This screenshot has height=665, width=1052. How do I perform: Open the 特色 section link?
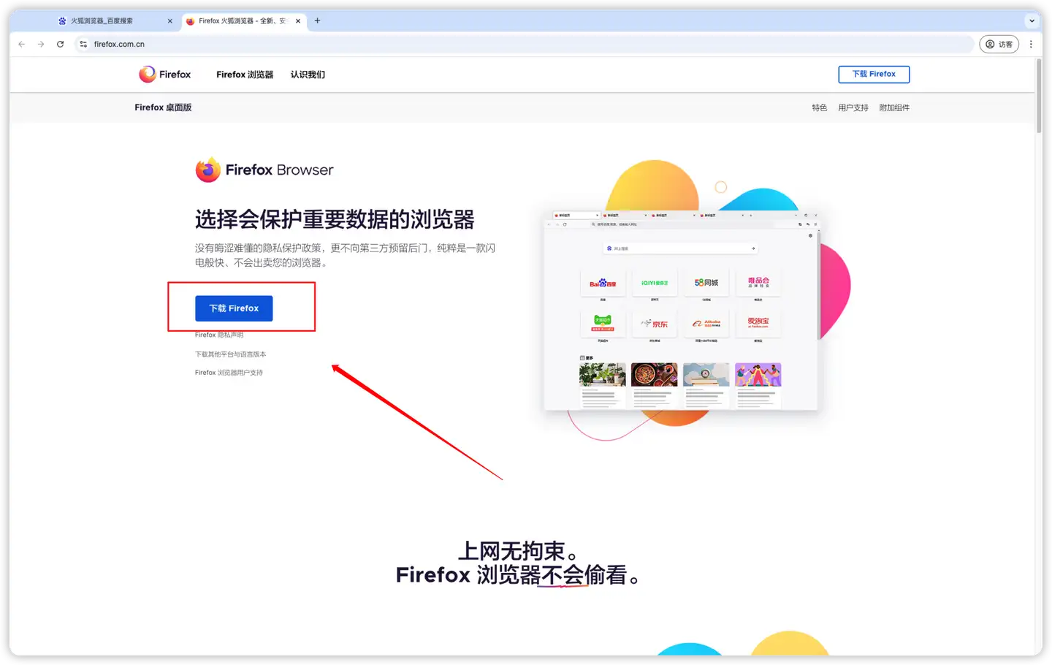pyautogui.click(x=819, y=107)
